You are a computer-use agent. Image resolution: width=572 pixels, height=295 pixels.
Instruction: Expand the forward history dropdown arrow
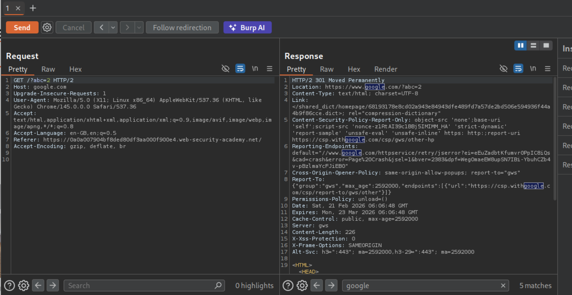[139, 28]
